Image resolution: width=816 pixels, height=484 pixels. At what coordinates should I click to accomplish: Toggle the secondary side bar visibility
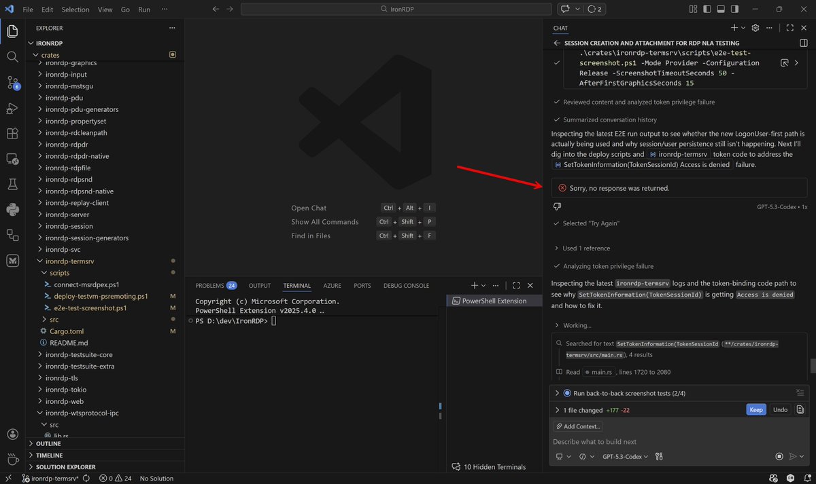coord(736,10)
